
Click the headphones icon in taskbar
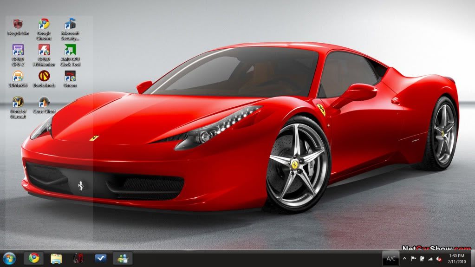coord(78,259)
